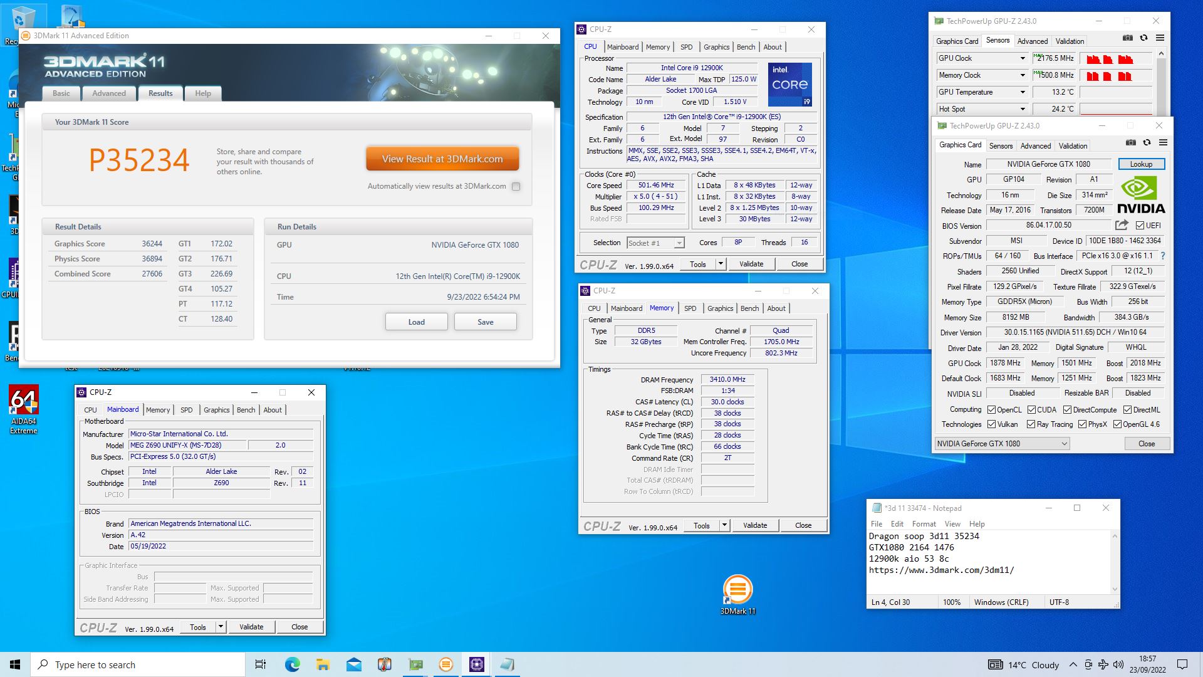
Task: Click the camera icon in the GPU-Z Sensors window
Action: [x=1128, y=38]
